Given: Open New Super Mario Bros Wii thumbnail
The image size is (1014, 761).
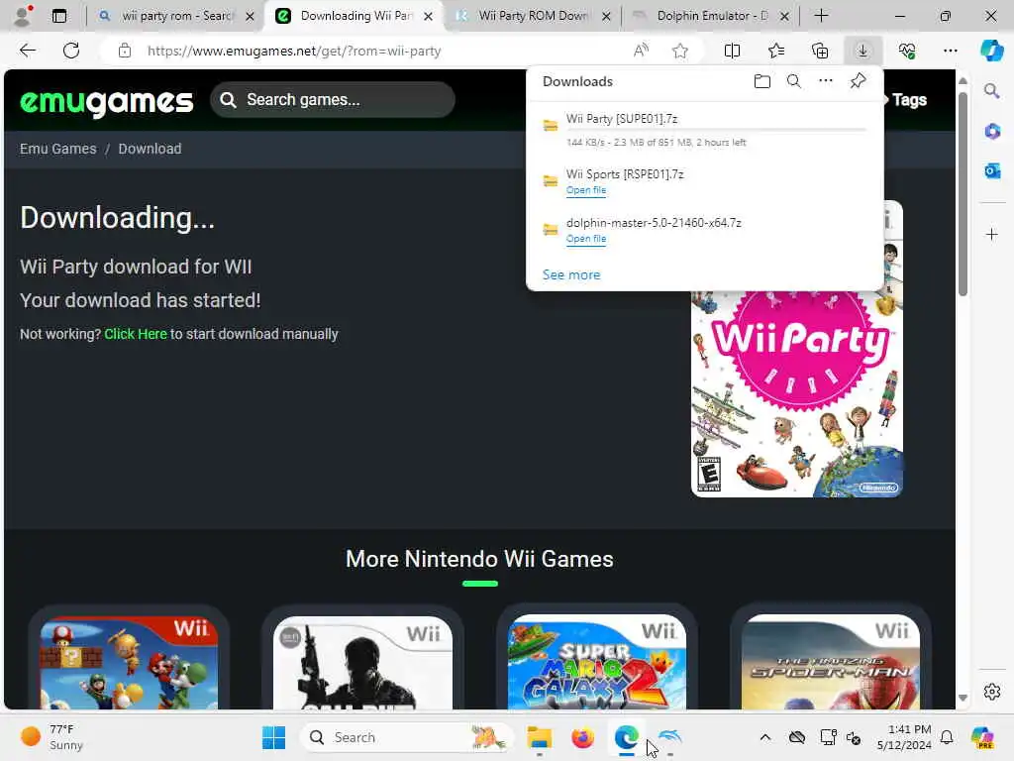Looking at the screenshot, I should pyautogui.click(x=129, y=663).
